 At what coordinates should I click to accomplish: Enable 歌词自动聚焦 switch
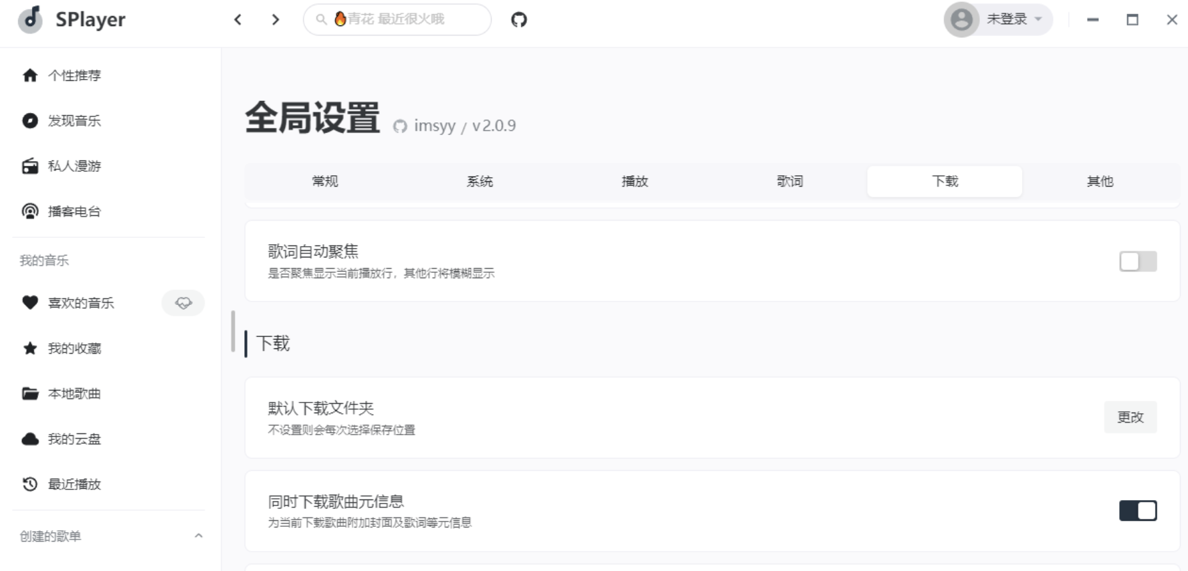[x=1138, y=261]
